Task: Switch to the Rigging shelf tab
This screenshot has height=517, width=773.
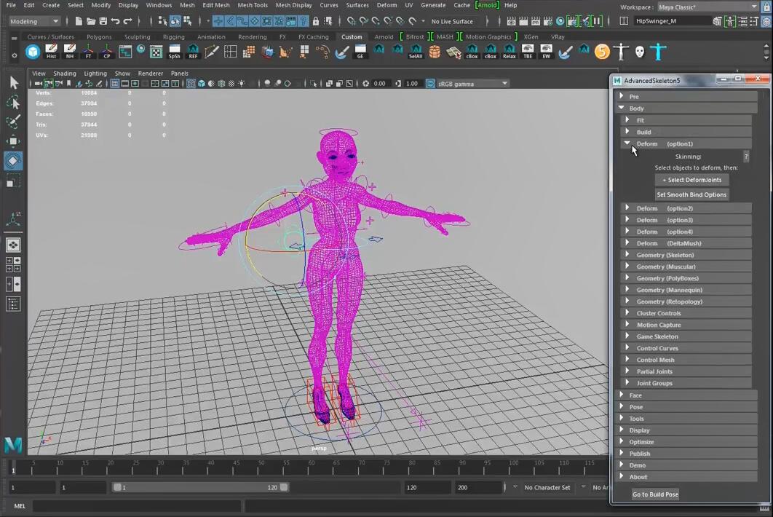Action: 173,36
